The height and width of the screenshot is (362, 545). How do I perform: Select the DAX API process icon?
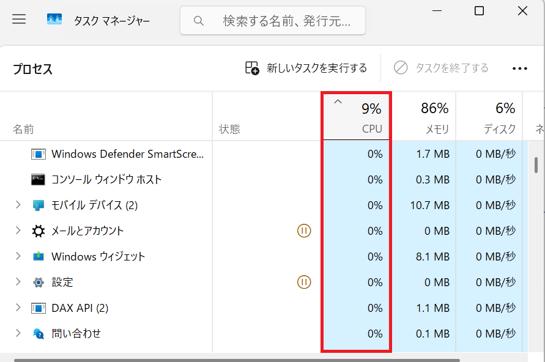(38, 308)
